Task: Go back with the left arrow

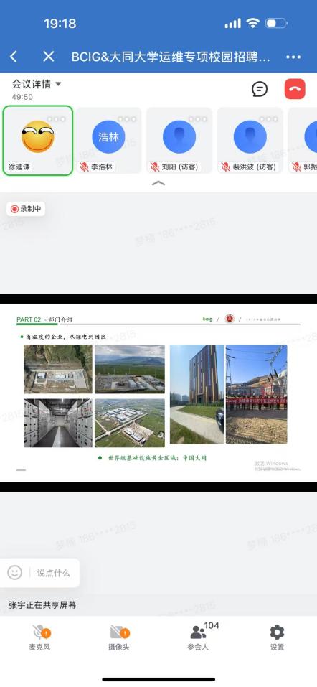Action: click(x=14, y=56)
